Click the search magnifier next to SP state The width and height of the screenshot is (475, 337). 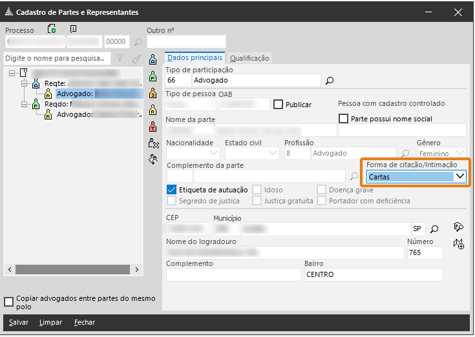434,229
